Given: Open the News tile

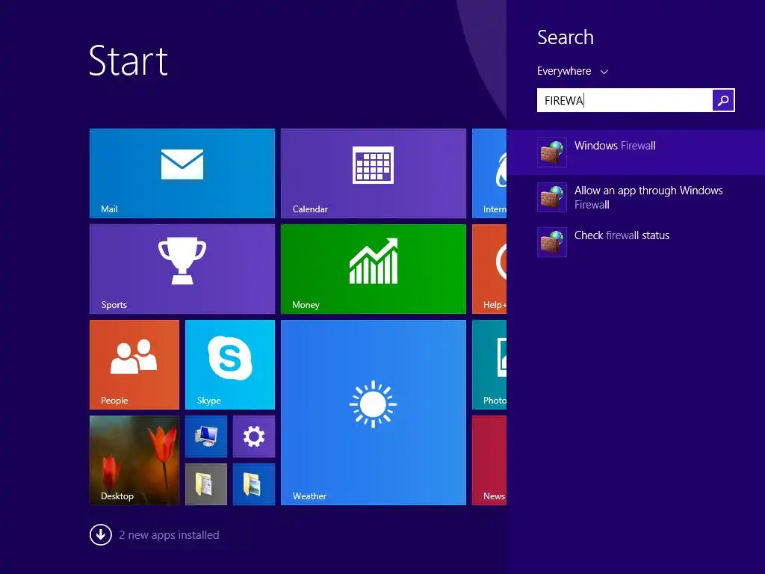Looking at the screenshot, I should (x=489, y=460).
